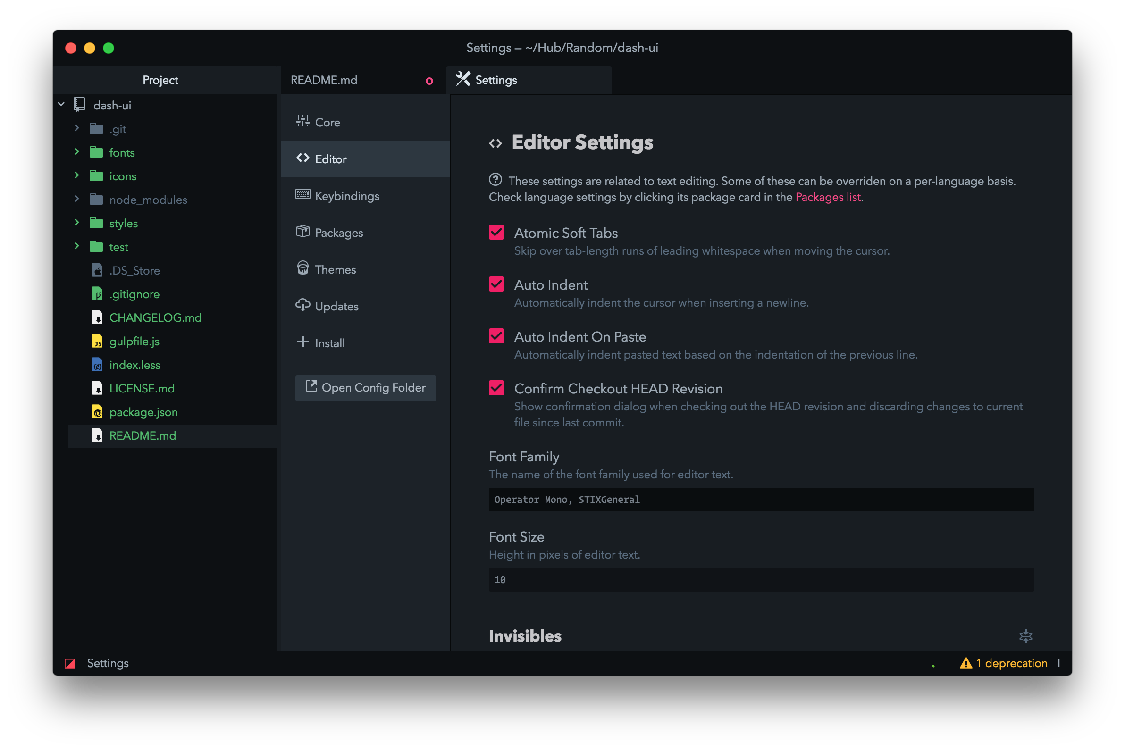Click the deprecation warning triangle icon
Image resolution: width=1125 pixels, height=751 pixels.
click(x=965, y=663)
